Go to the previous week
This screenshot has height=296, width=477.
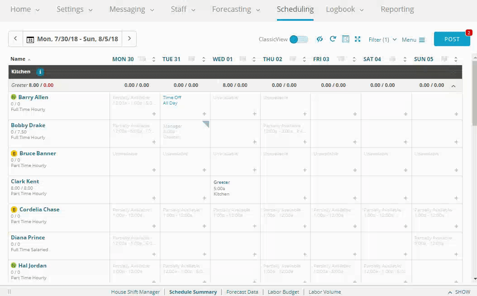[x=15, y=39]
